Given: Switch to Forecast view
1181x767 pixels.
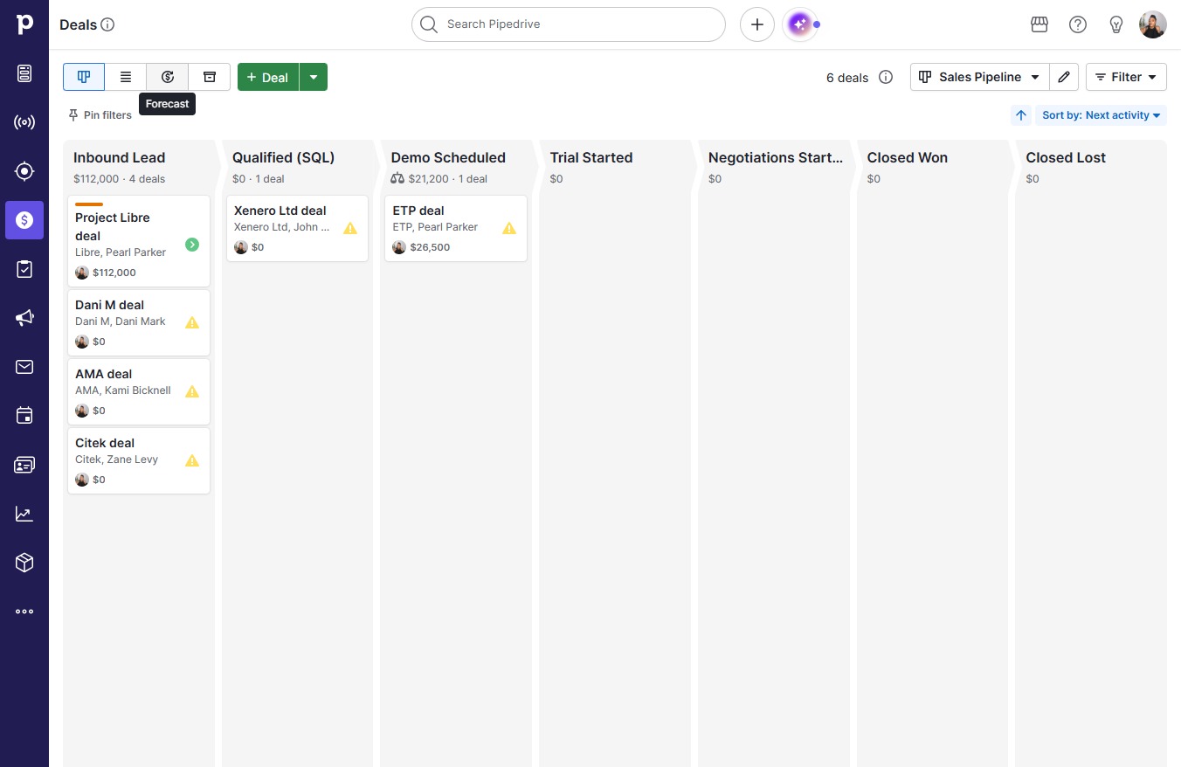Looking at the screenshot, I should coord(168,77).
